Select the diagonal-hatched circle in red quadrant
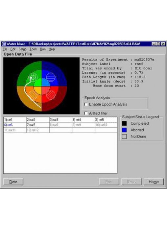Viewport: 167px width, 229px height. pyautogui.click(x=51, y=95)
